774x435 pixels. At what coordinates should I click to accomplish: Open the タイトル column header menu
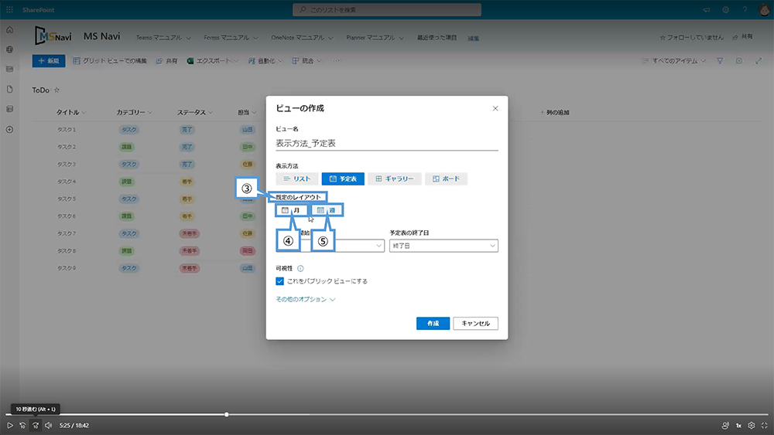pos(71,112)
